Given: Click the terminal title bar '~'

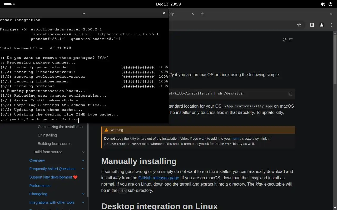Looking at the screenshot, I should coord(84,13).
